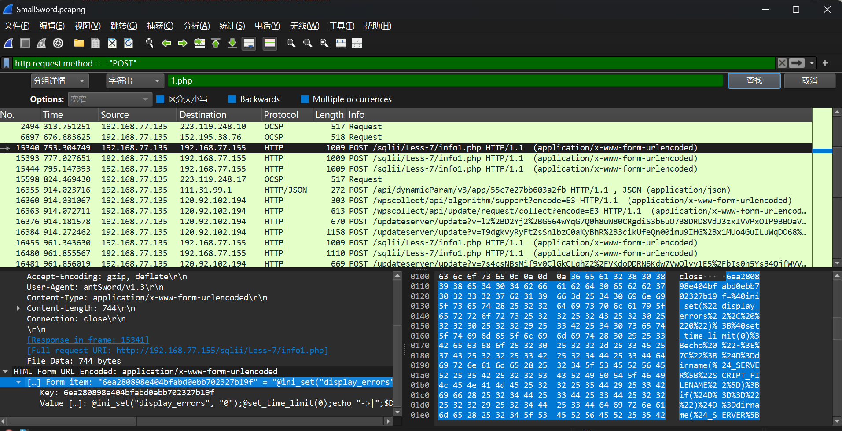Click resize columns toolbar icon
842x431 pixels.
(341, 43)
